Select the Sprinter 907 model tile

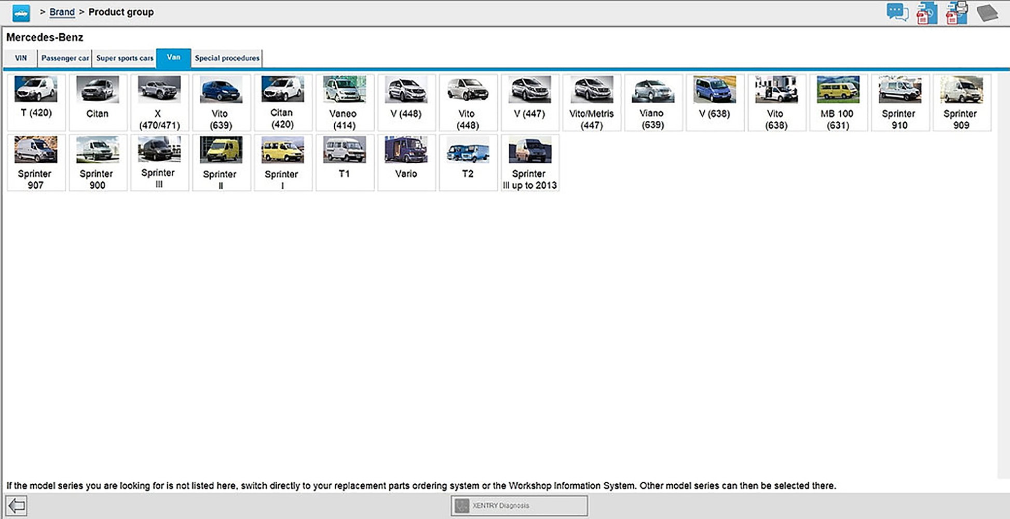pyautogui.click(x=36, y=163)
